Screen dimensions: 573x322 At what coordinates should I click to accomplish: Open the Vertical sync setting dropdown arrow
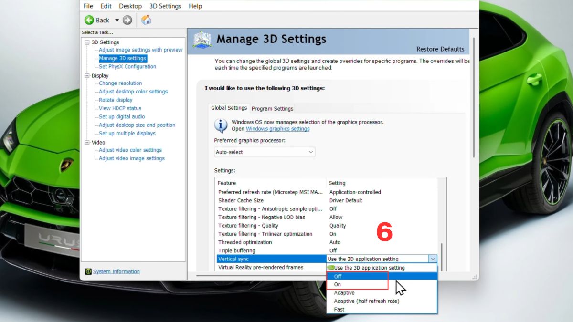(x=433, y=259)
